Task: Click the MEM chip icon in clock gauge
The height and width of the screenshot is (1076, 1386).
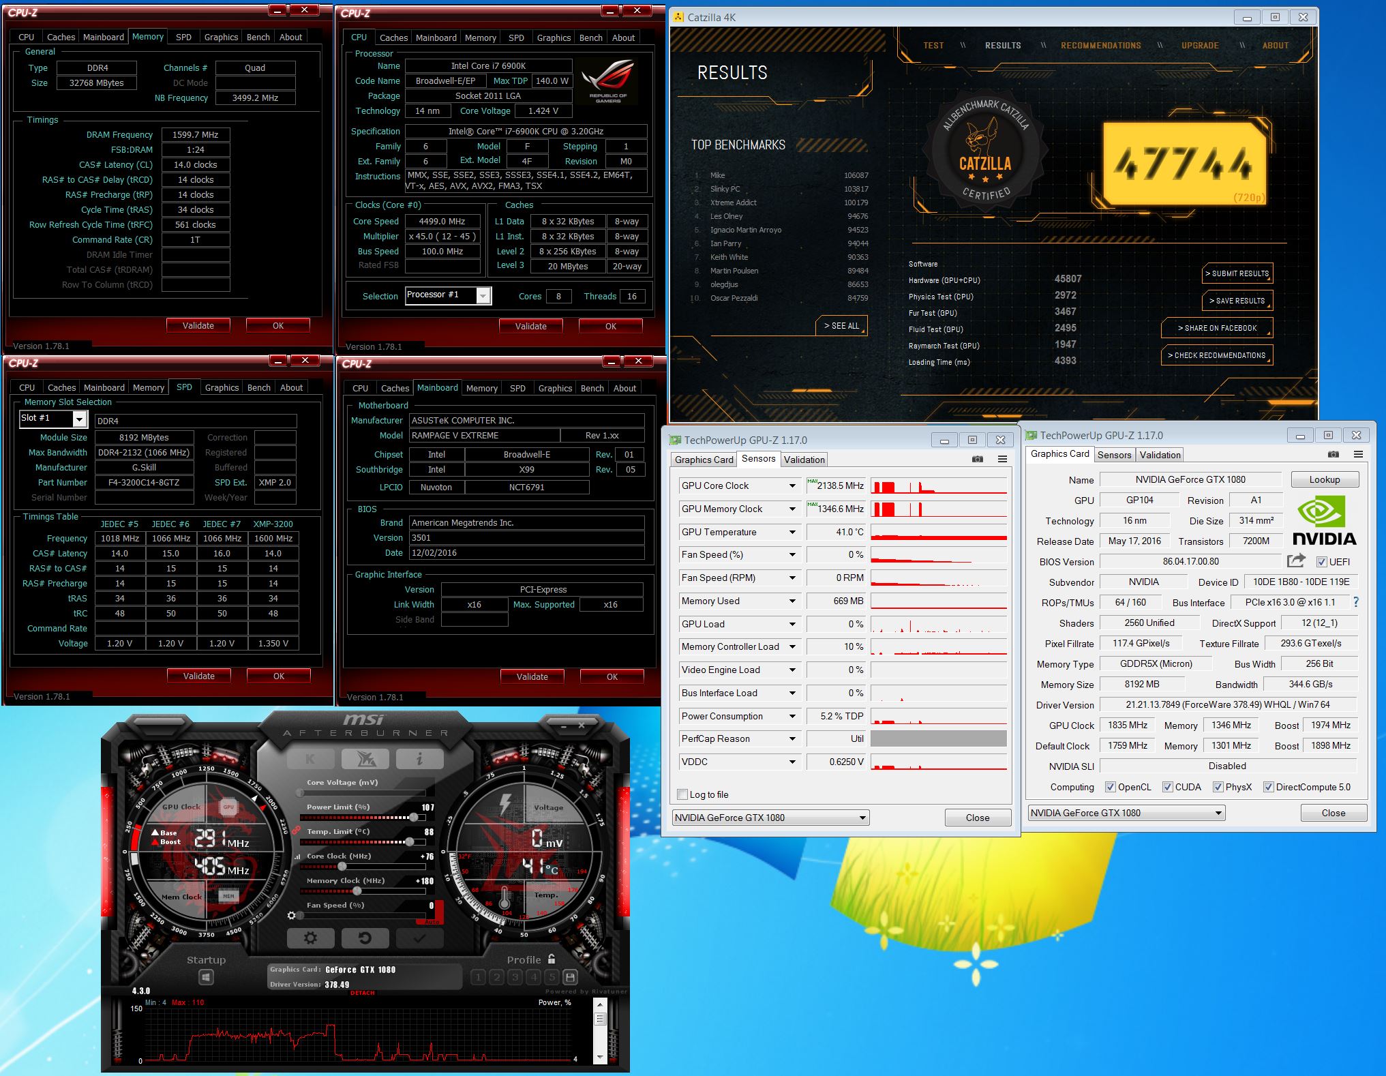Action: click(228, 896)
